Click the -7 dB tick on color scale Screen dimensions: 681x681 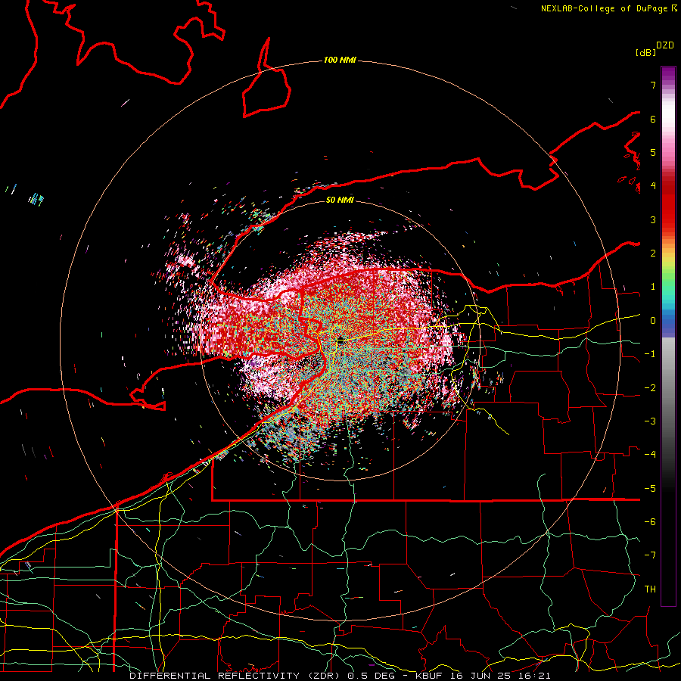point(650,555)
